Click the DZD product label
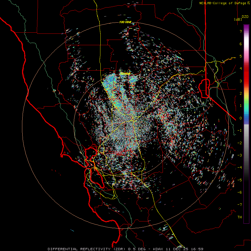251x251 pixels. pyautogui.click(x=245, y=17)
